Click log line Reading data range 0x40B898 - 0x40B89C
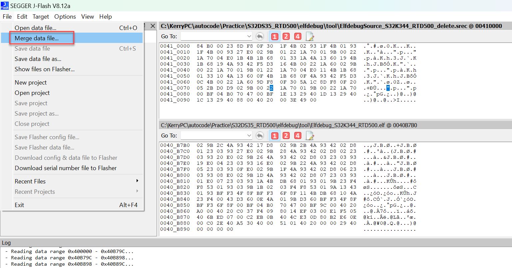512x268 pixels. point(69,264)
